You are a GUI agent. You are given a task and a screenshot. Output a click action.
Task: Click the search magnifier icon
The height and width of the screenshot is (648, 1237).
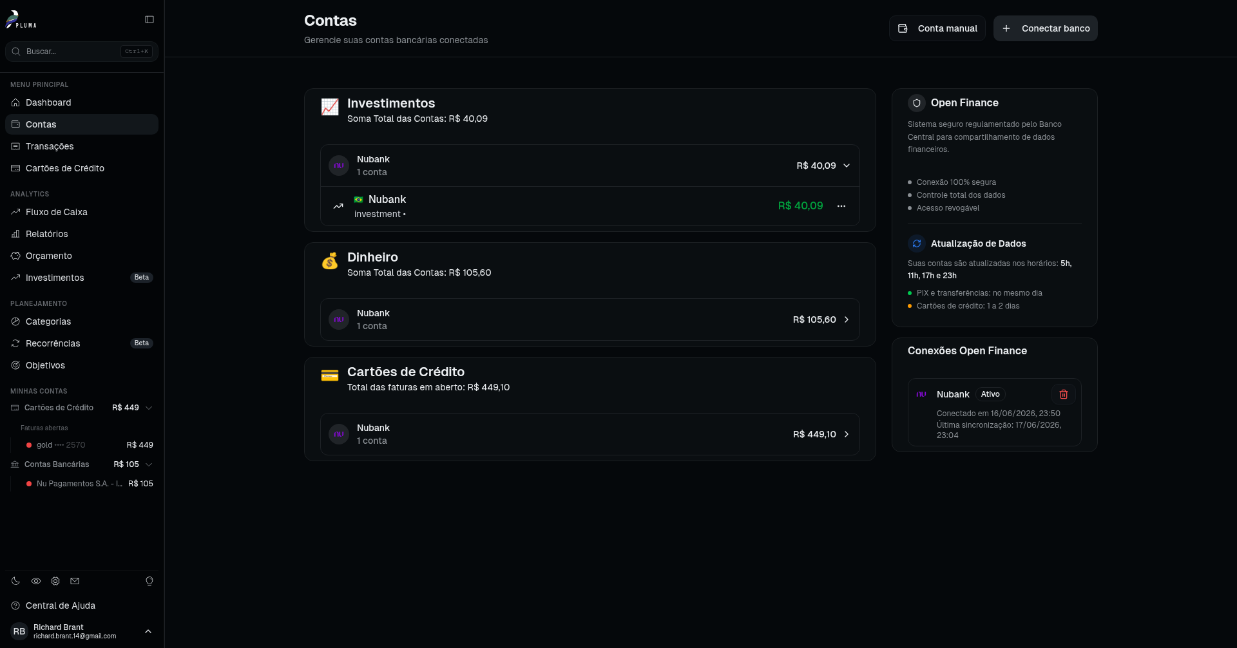coord(16,52)
